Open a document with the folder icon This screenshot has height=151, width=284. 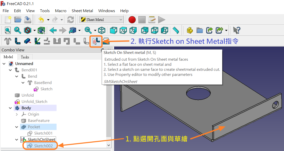point(18,20)
